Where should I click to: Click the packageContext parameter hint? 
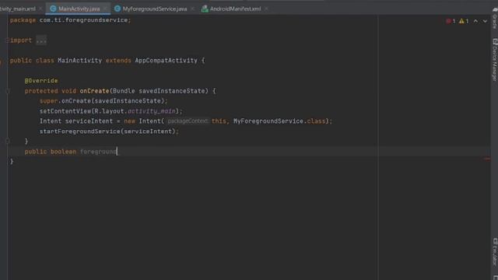point(188,121)
